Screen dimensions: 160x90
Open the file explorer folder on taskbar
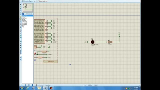click(39, 88)
